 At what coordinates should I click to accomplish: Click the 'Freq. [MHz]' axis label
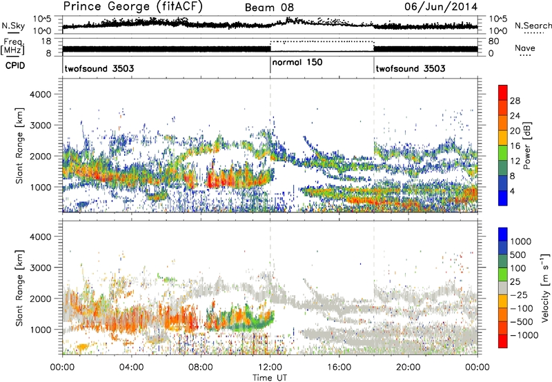[13, 46]
